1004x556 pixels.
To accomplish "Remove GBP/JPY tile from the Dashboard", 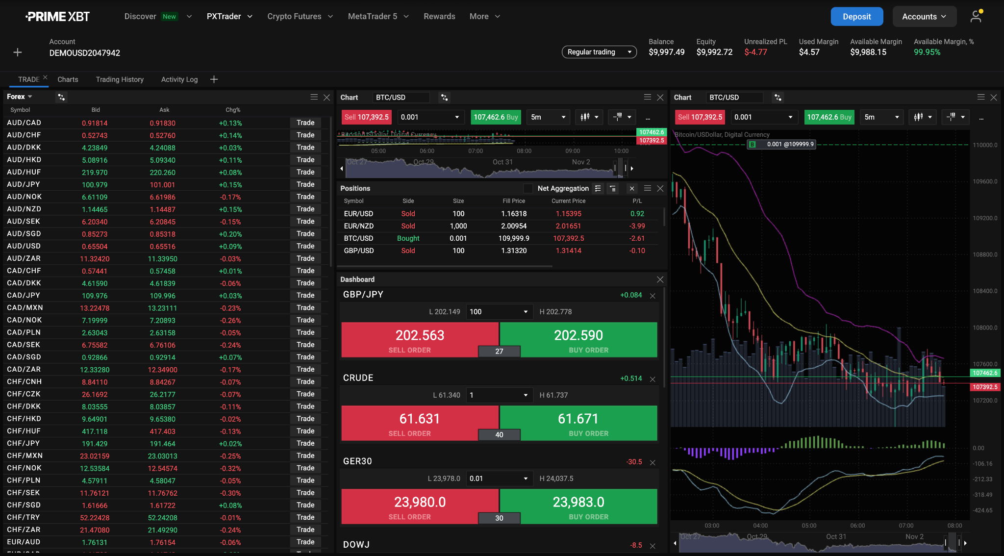I will 653,296.
